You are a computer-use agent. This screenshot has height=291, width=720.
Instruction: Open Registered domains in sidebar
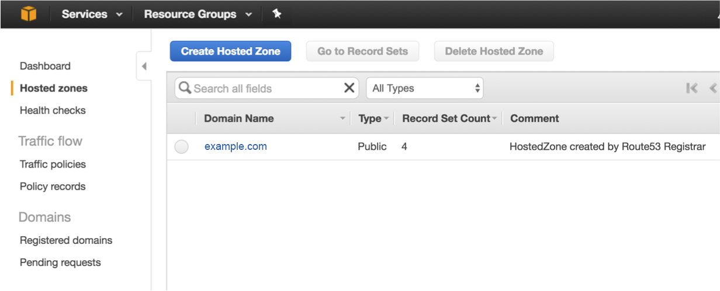tap(66, 240)
